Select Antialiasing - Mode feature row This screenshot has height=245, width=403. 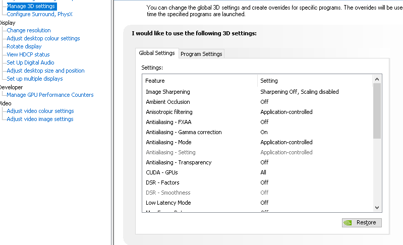point(257,142)
